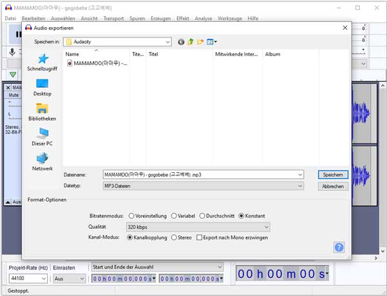The image size is (387, 296).
Task: Open Start und Ende der Auswahl dropdown
Action: pyautogui.click(x=157, y=267)
